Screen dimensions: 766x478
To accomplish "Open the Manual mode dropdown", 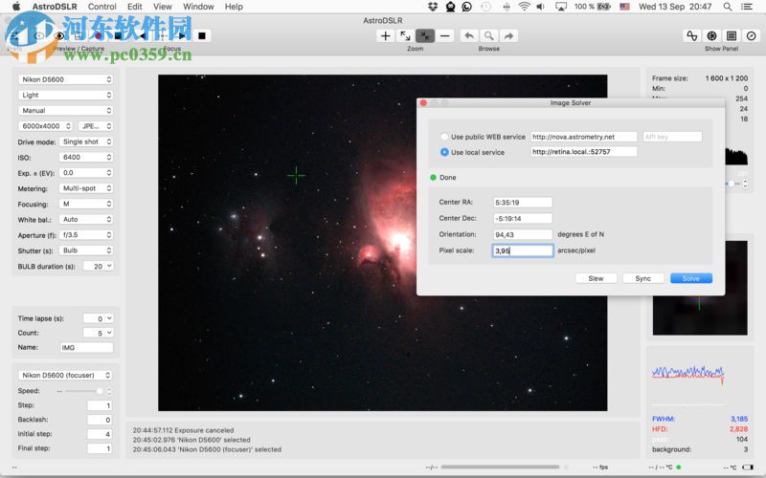I will coord(65,110).
